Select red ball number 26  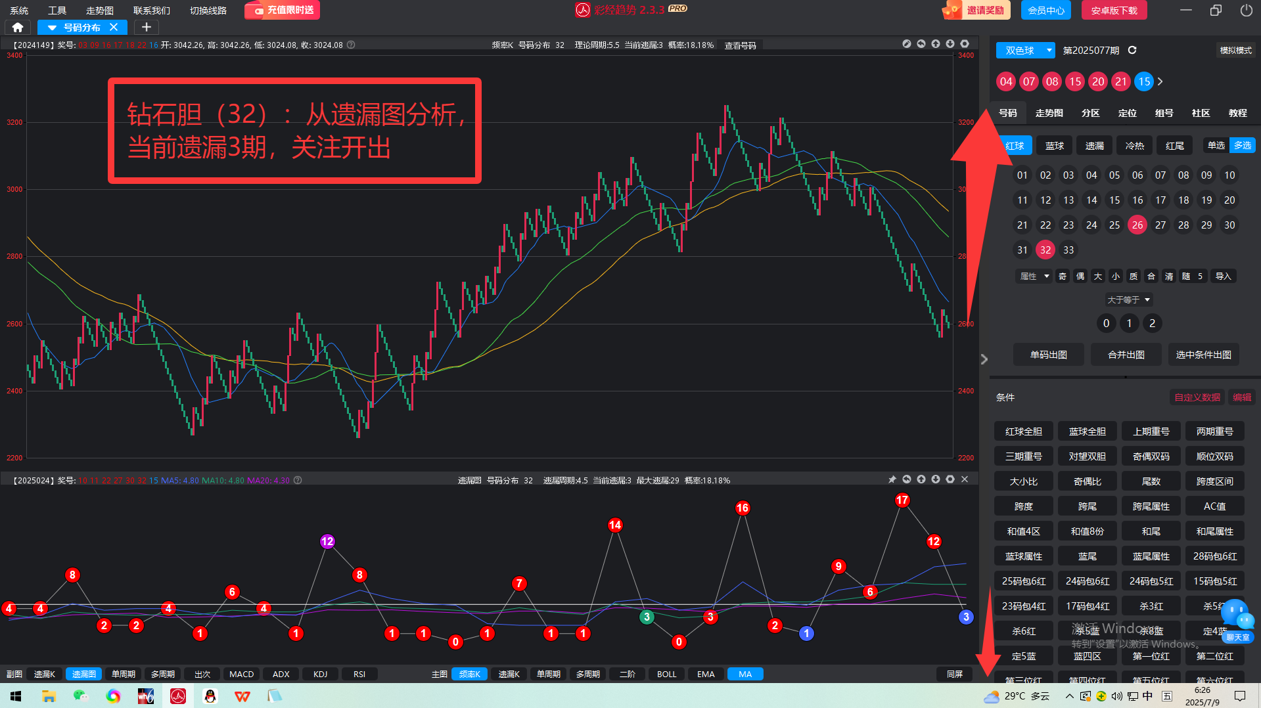click(1137, 225)
